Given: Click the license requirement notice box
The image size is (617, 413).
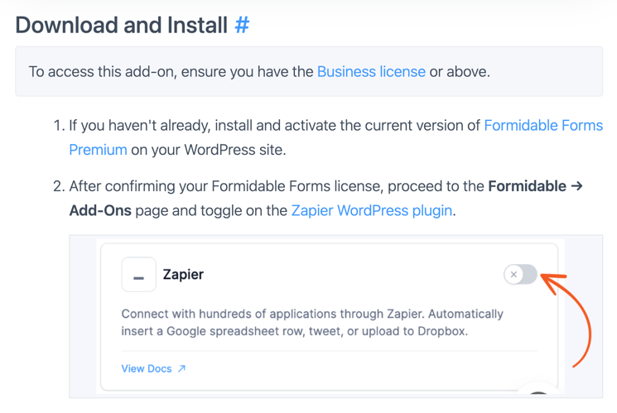Looking at the screenshot, I should pos(309,71).
